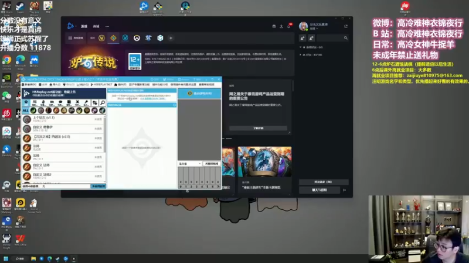
Task: Open the Hearthstone game icon in Battle.net bar
Action: [x=113, y=38]
